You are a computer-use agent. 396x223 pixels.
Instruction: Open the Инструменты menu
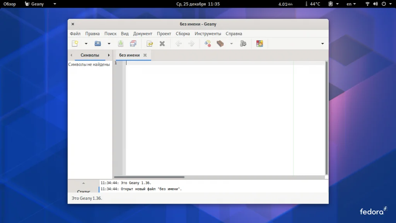[x=208, y=34]
